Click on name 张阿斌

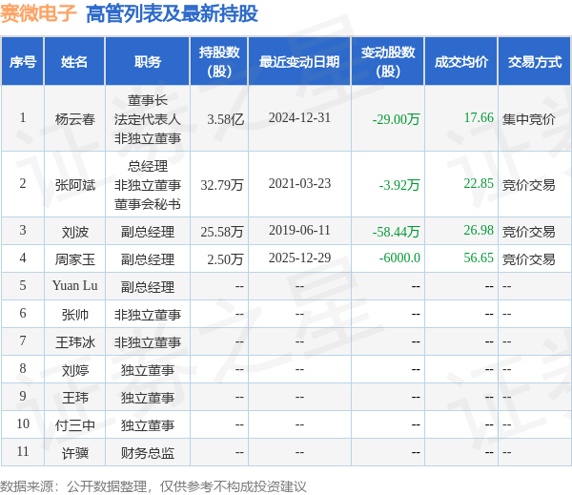tap(74, 184)
